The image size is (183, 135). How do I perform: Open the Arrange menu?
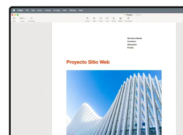(x=57, y=10)
